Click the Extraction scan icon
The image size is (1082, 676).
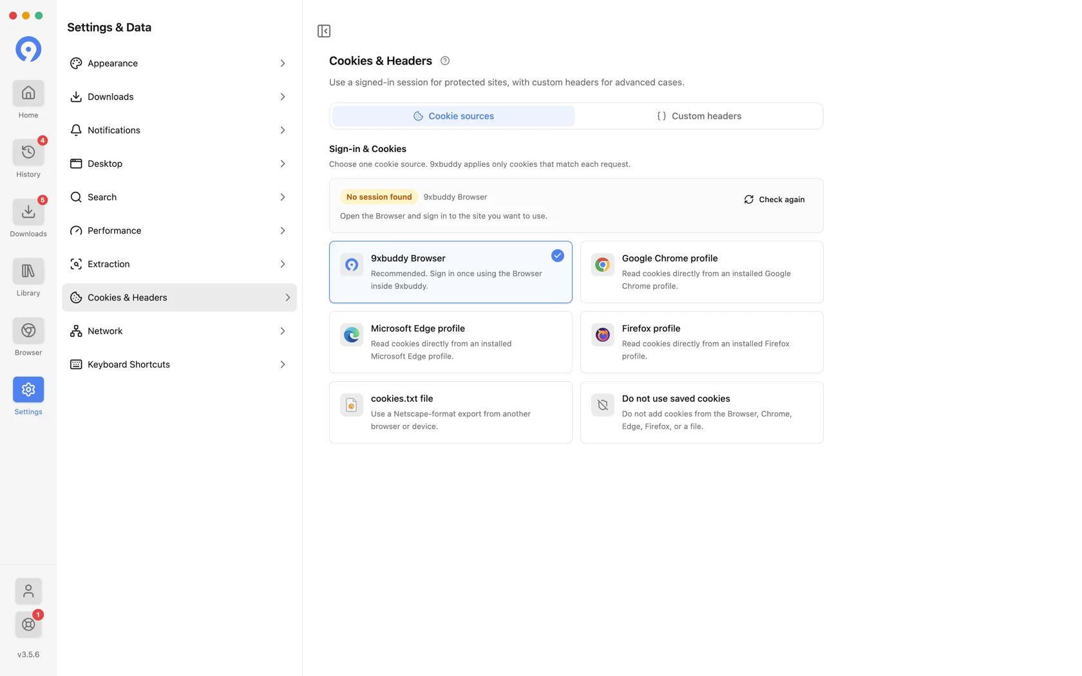click(76, 264)
